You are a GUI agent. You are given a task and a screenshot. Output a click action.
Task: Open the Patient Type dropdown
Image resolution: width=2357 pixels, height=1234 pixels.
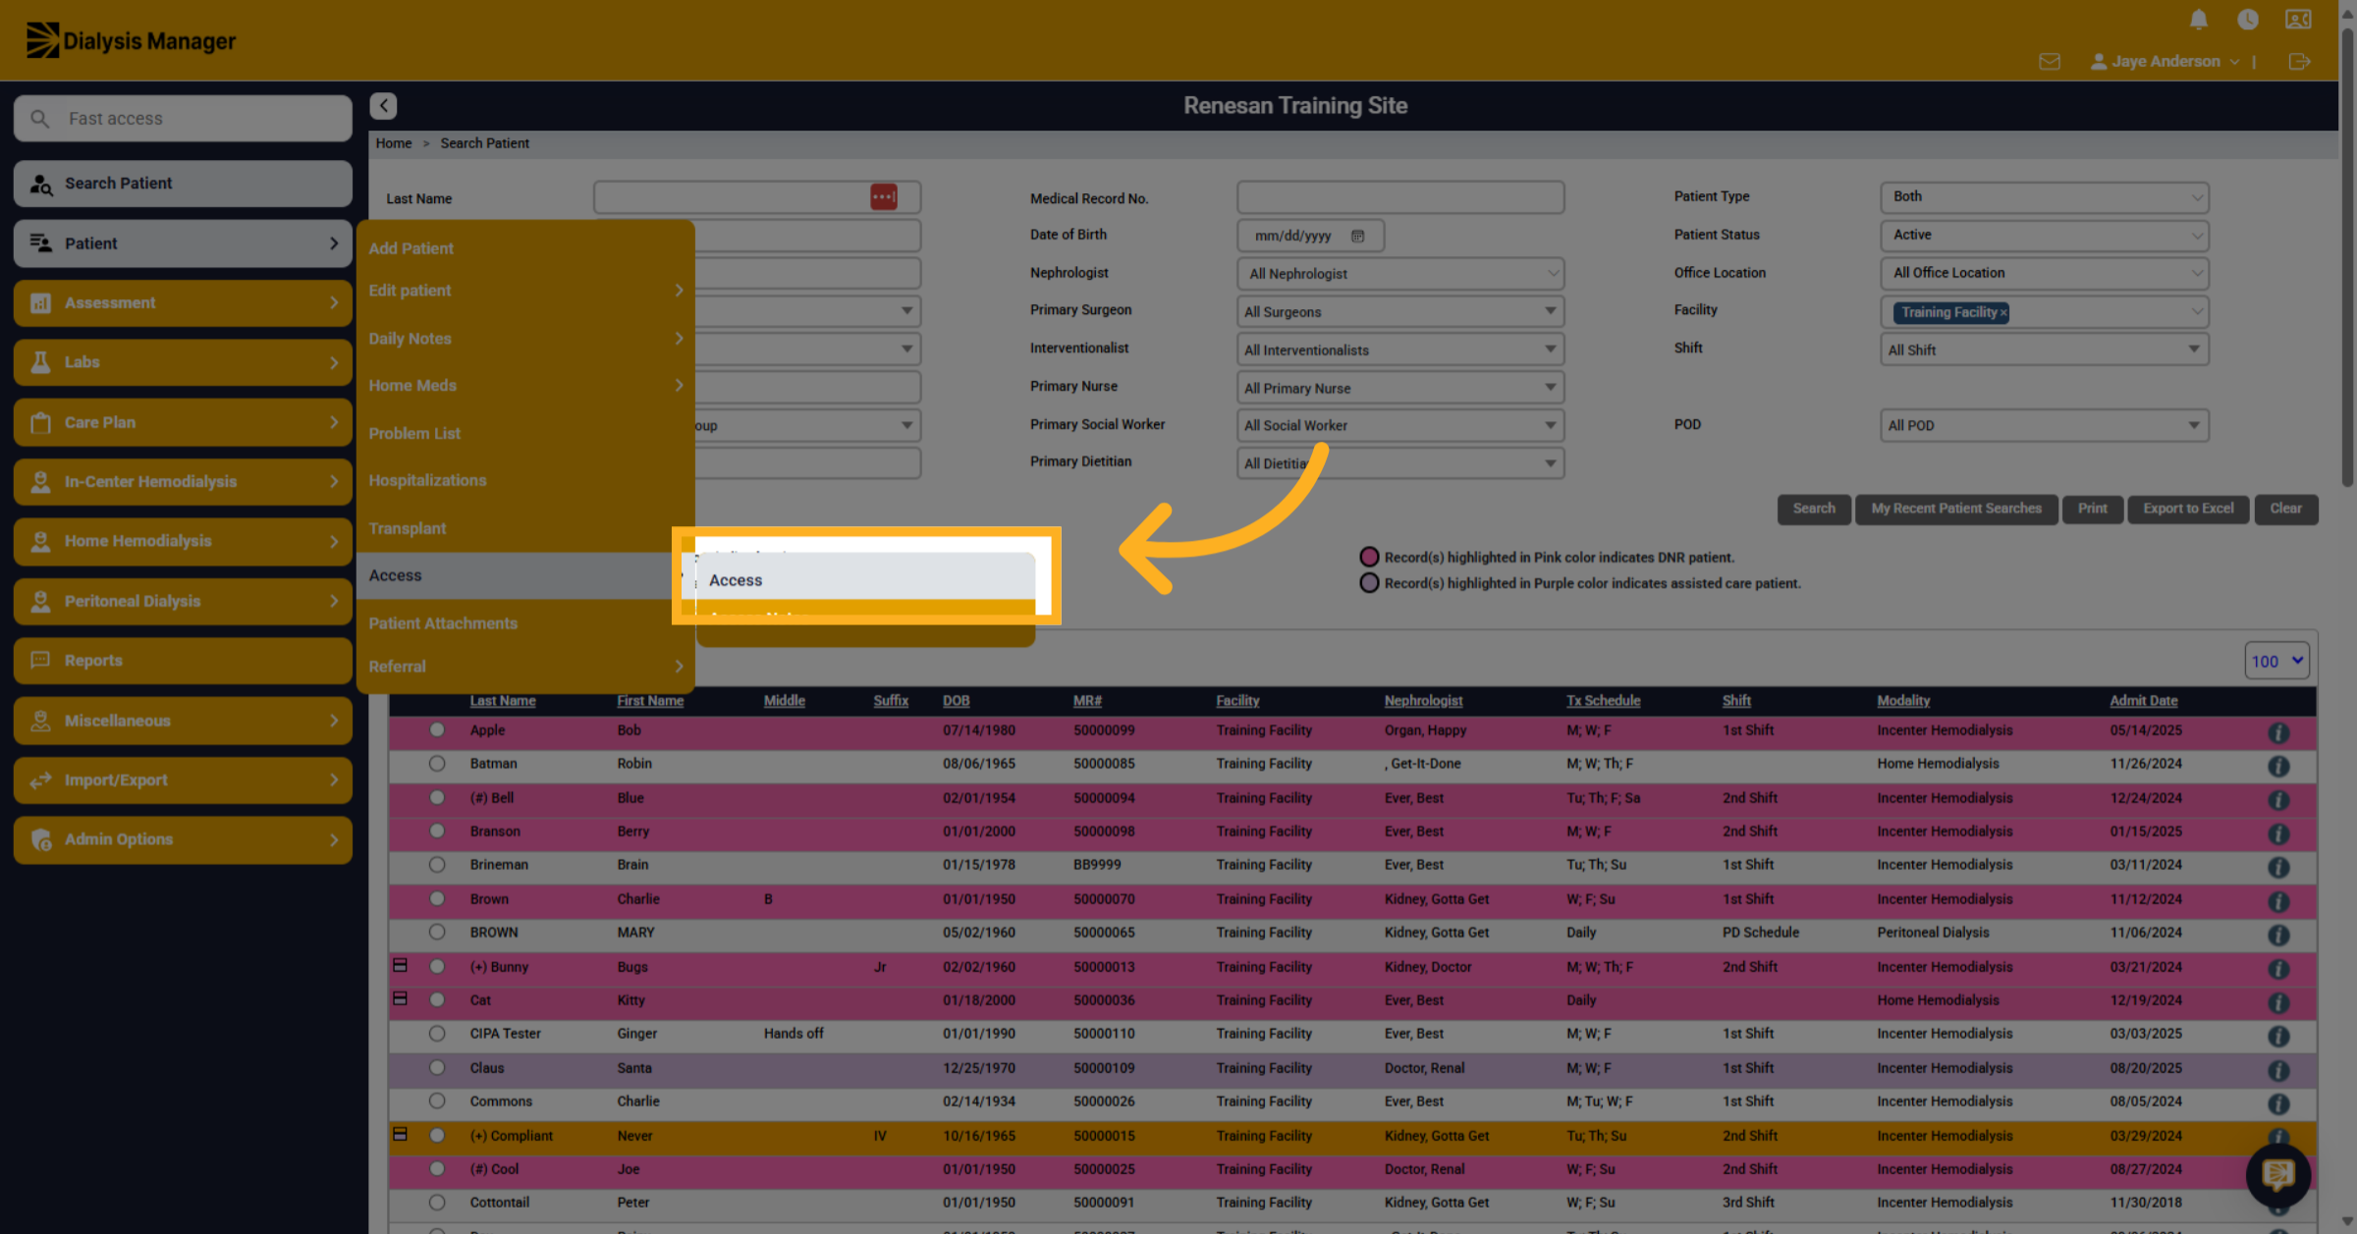tap(2045, 197)
